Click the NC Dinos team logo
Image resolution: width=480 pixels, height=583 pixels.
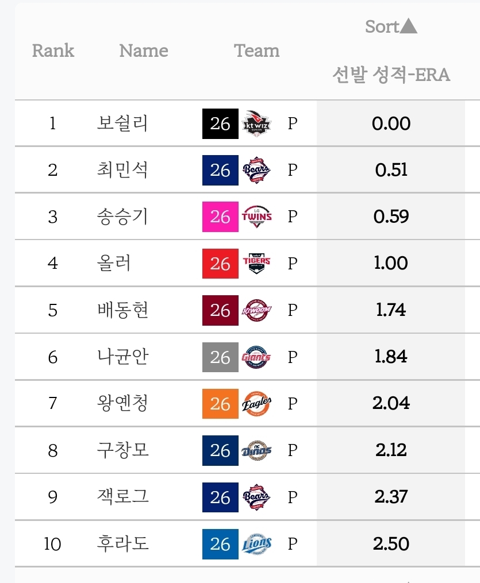pos(257,450)
